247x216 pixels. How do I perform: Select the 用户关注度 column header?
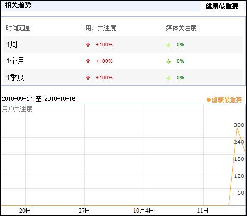(x=101, y=28)
